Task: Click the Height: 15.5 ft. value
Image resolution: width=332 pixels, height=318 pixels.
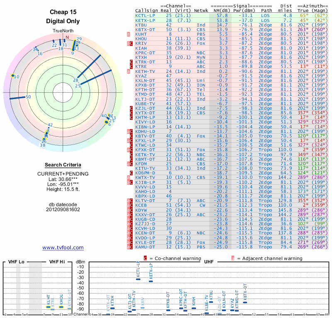Action: tap(63, 189)
